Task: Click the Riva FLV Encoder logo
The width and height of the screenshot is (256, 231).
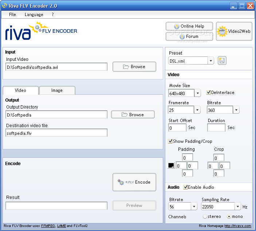Action: click(x=41, y=31)
